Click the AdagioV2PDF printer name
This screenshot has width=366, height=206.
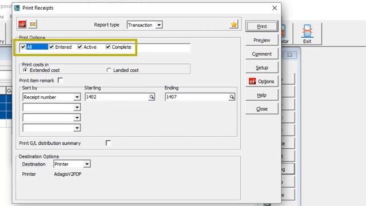point(67,174)
